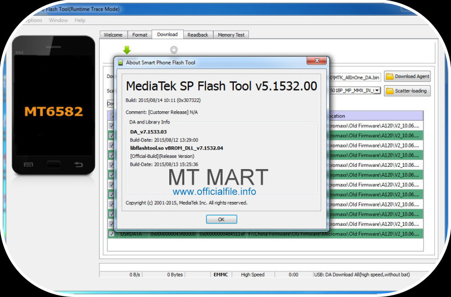
Task: Click the folder icon on Download Agent
Action: pos(389,76)
